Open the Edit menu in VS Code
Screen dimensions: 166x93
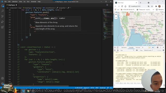coord(9,2)
